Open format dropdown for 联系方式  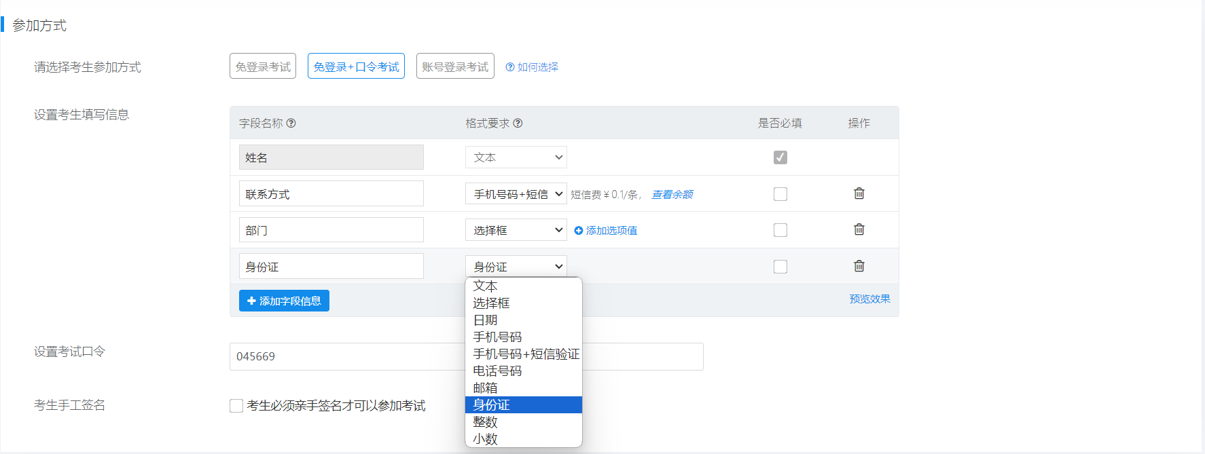[x=516, y=194]
